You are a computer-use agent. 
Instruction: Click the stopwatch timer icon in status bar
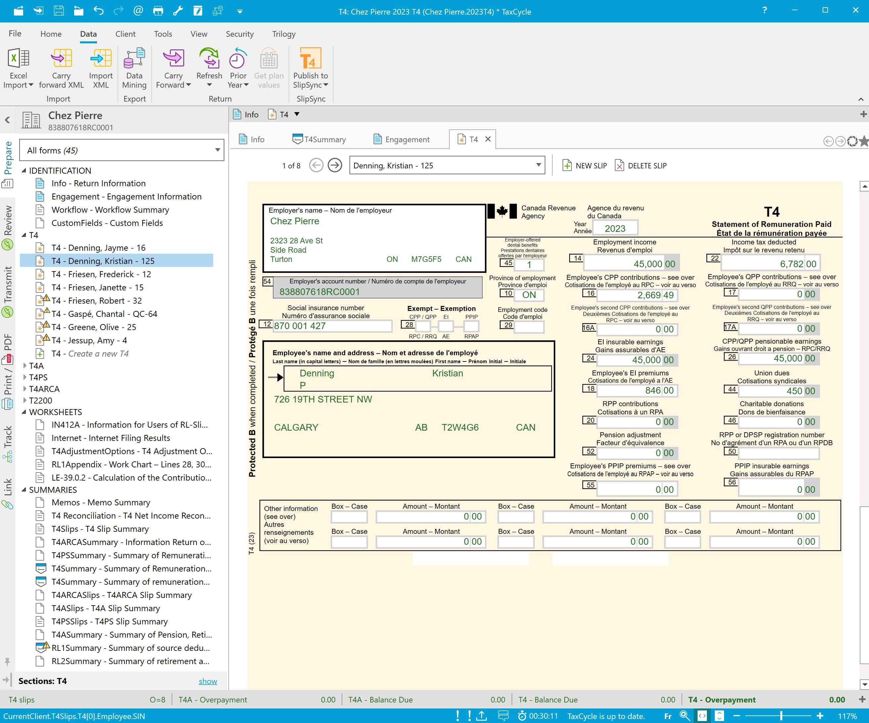[522, 715]
